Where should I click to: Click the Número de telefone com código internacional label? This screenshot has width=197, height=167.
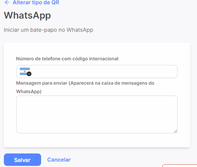pyautogui.click(x=67, y=59)
